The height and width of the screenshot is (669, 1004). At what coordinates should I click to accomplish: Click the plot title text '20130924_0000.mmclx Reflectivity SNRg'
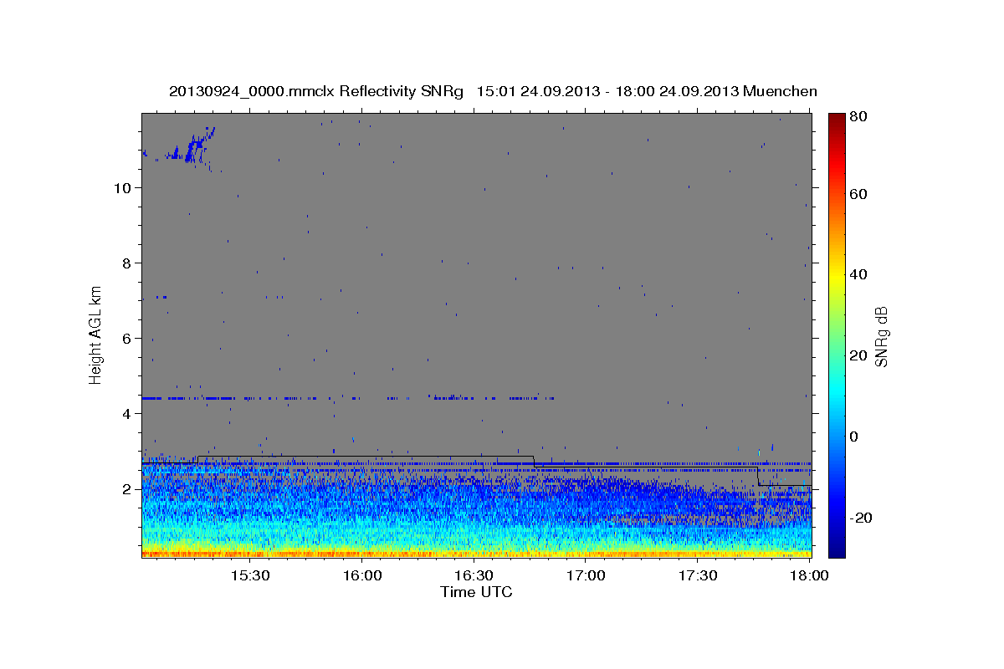316,91
